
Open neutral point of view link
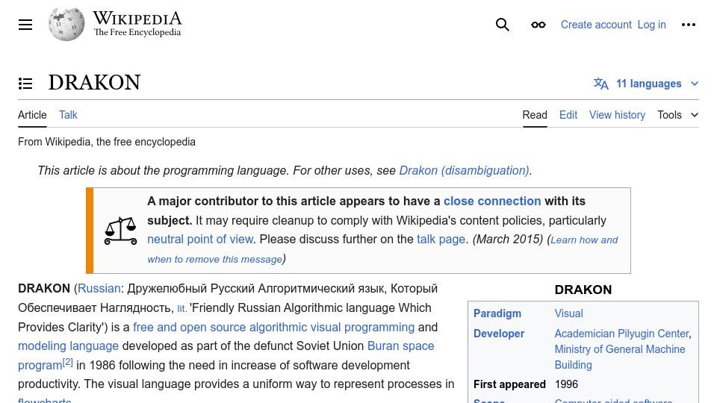(x=200, y=239)
